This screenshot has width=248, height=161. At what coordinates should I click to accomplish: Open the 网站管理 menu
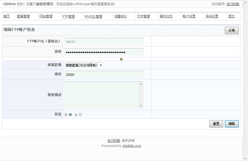pyautogui.click(x=46, y=16)
